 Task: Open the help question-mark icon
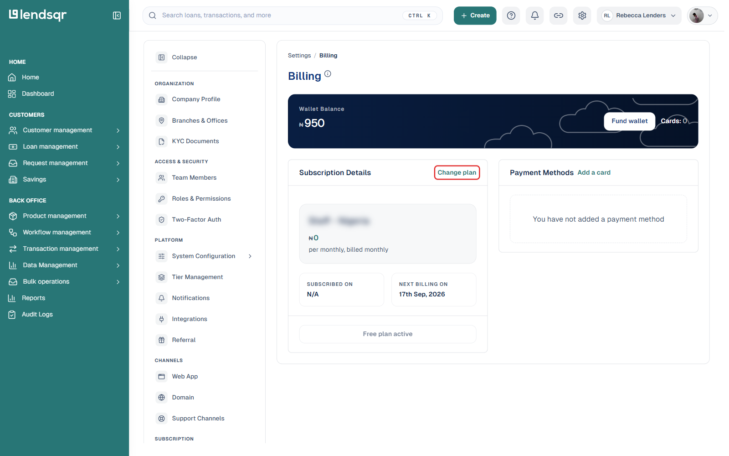click(511, 16)
